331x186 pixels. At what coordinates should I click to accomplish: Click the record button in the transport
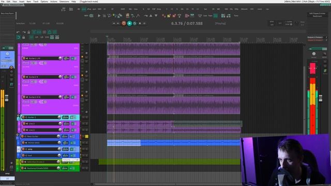124,23
